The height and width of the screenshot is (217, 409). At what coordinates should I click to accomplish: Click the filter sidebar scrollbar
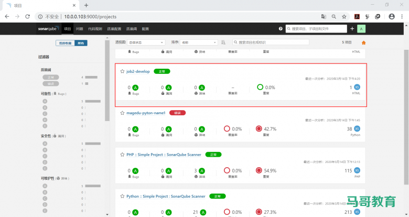point(107,80)
